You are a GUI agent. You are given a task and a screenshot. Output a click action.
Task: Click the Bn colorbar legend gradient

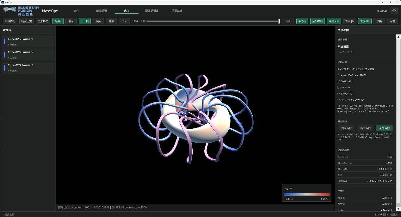(306, 194)
